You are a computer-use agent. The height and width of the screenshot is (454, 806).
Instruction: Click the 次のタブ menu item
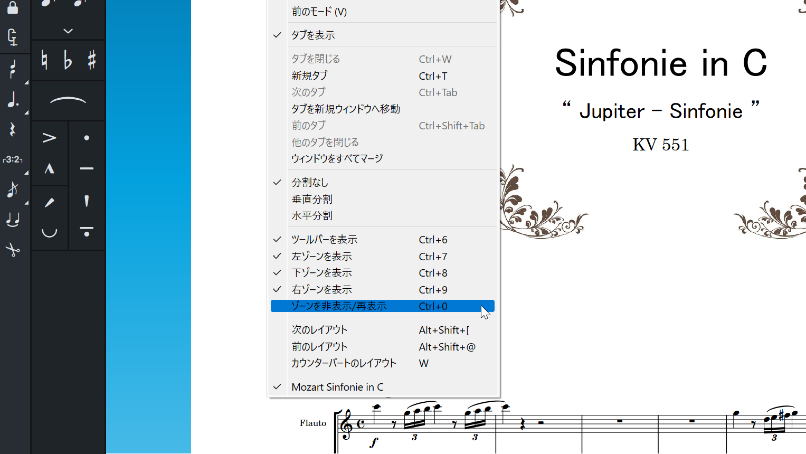[x=384, y=92]
